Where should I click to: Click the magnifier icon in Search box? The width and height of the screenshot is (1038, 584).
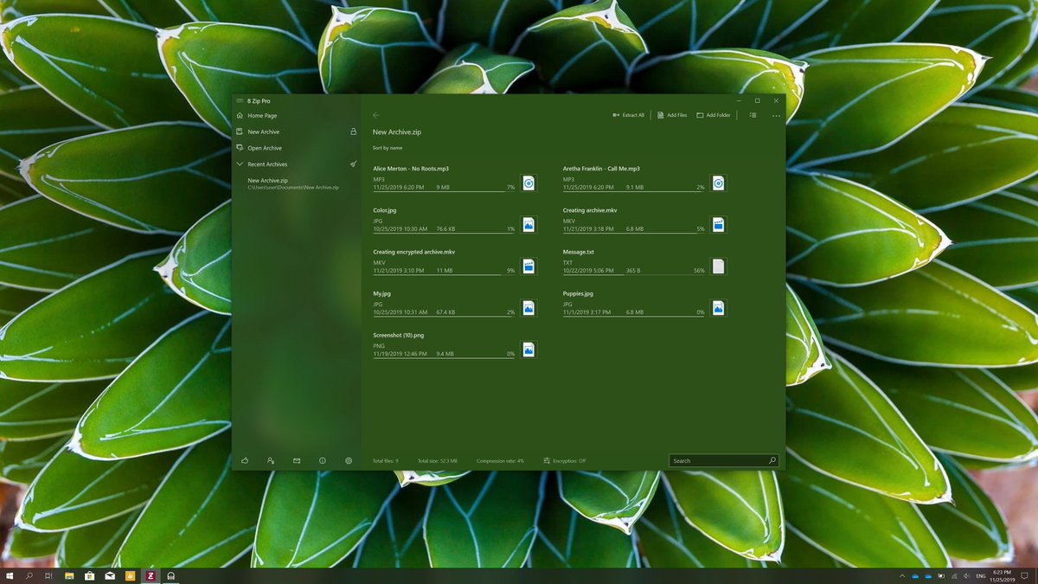[x=772, y=461]
